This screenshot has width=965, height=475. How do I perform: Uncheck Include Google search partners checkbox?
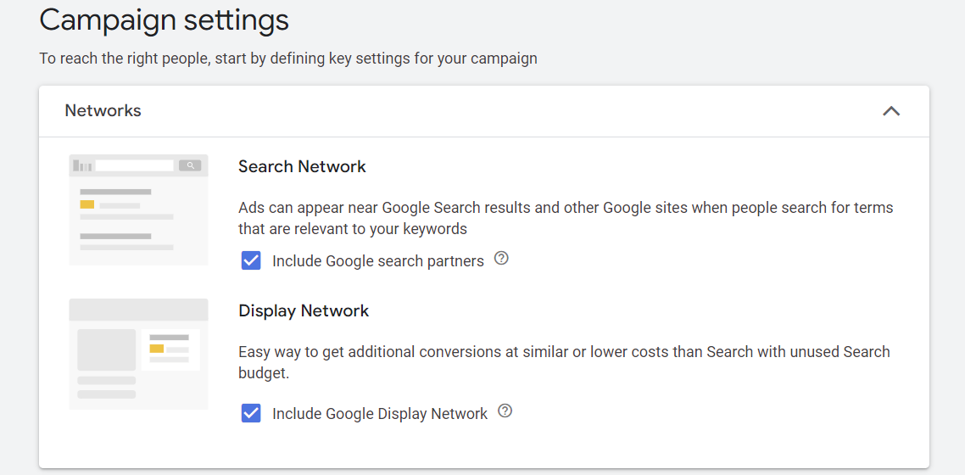point(251,260)
